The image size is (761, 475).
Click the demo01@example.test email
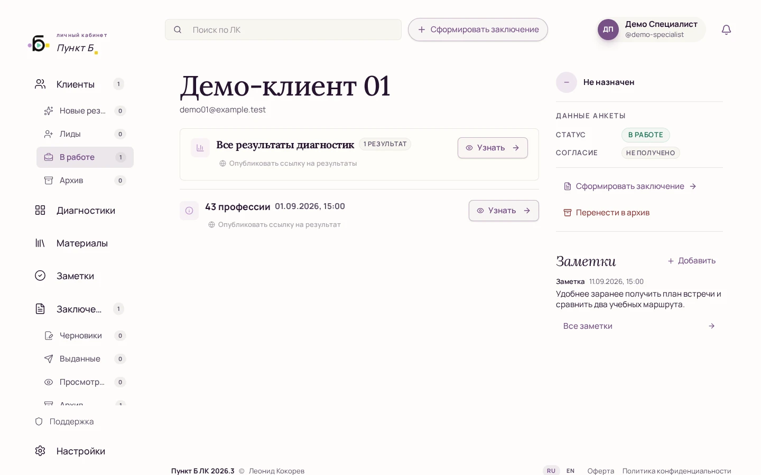tap(222, 110)
